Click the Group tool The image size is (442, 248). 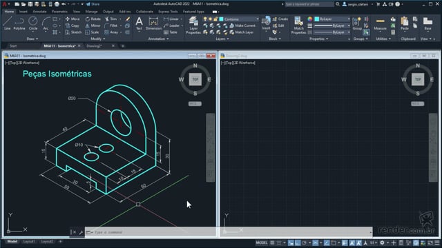click(357, 23)
